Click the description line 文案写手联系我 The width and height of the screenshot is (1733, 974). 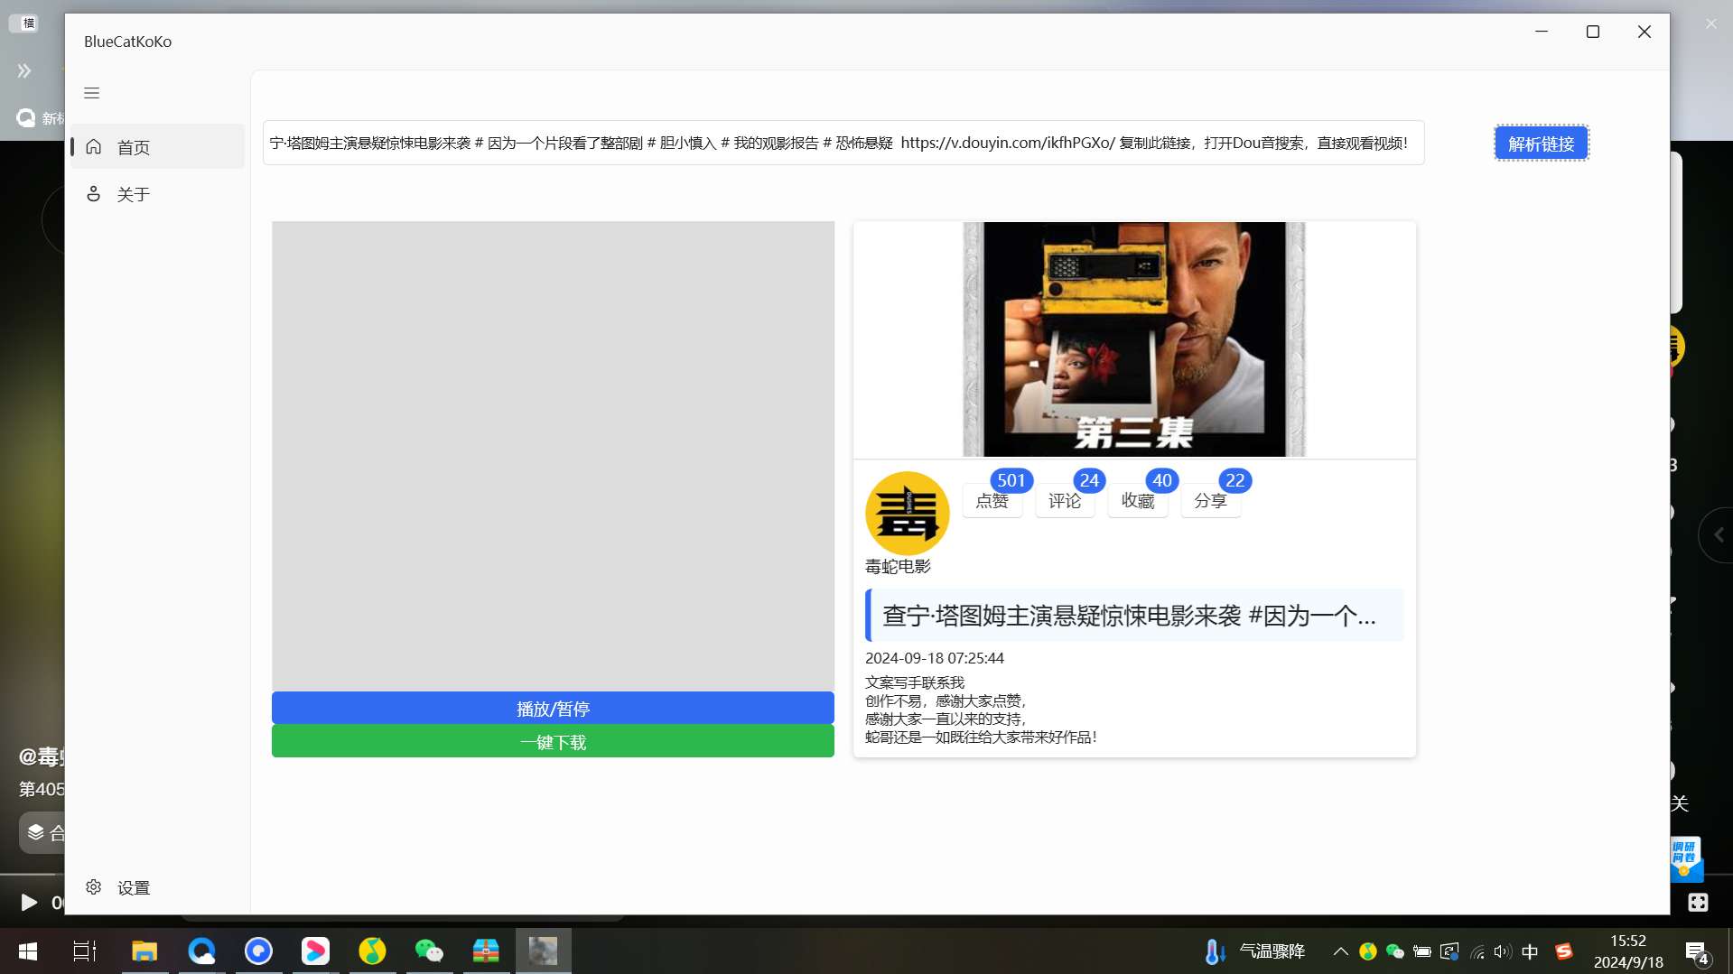point(915,682)
